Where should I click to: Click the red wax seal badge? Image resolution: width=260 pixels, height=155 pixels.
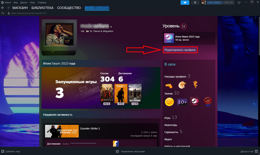(208, 102)
